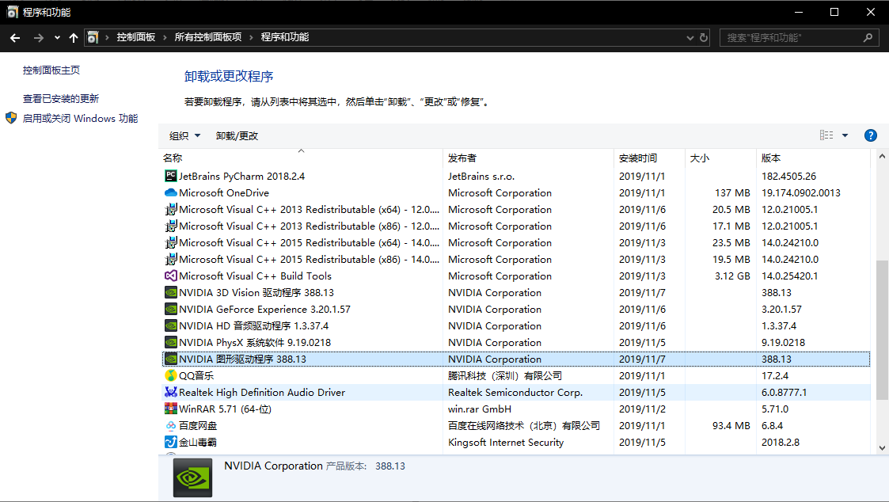The height and width of the screenshot is (502, 889).
Task: Select the JetBrains PyCharm 2018.2.4 row name
Action: click(242, 177)
